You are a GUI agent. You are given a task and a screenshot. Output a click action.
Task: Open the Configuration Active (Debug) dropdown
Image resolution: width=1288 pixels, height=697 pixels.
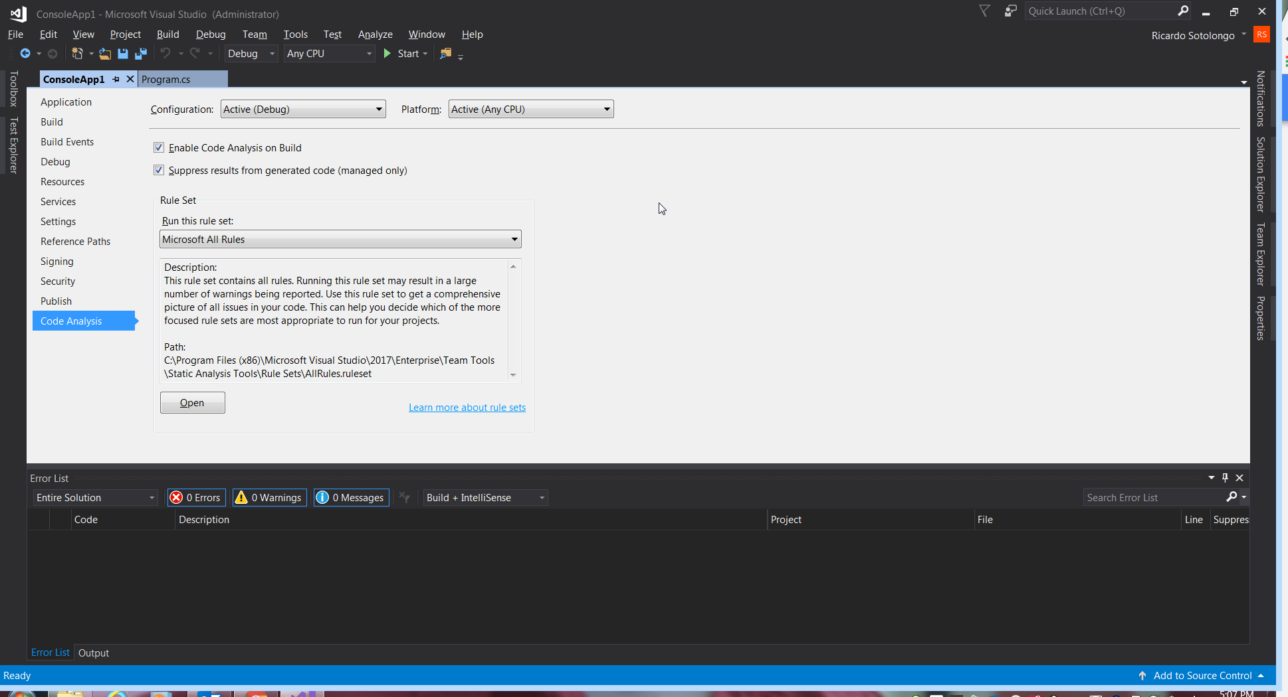point(303,110)
